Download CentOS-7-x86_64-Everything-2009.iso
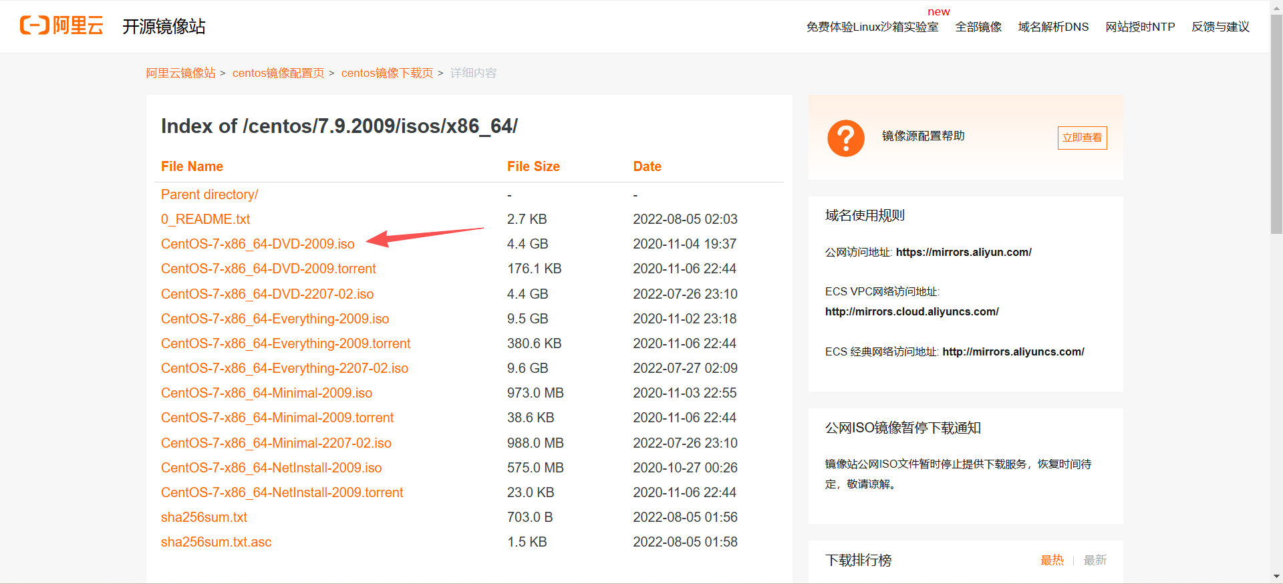This screenshot has width=1283, height=584. click(x=275, y=319)
